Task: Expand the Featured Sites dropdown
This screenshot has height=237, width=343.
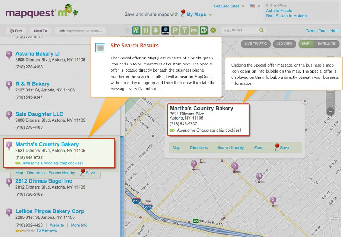Action: point(229,6)
